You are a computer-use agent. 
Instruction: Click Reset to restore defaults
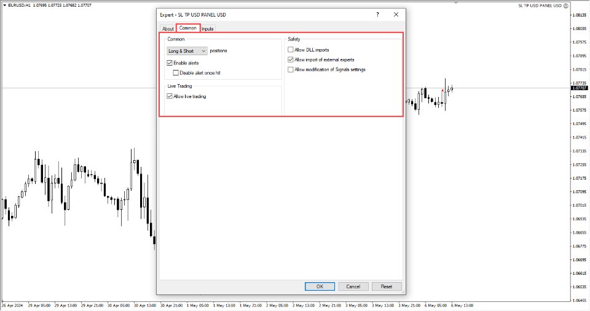387,286
